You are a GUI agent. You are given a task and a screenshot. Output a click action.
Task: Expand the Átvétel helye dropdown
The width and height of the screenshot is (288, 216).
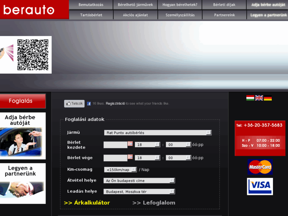(x=139, y=181)
